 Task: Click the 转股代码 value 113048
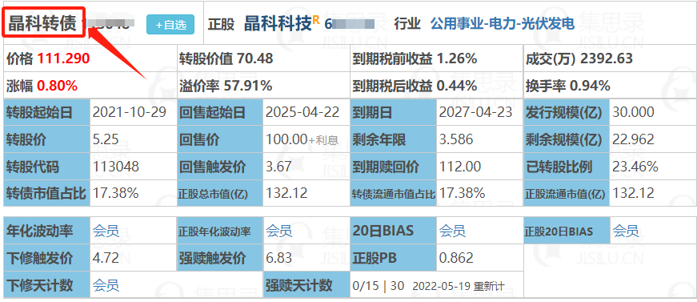115,167
